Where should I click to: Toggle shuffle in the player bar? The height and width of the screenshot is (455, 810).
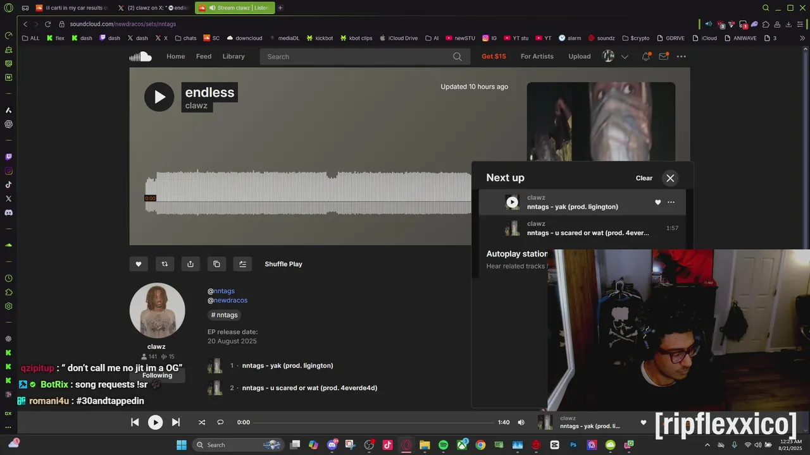pyautogui.click(x=201, y=422)
